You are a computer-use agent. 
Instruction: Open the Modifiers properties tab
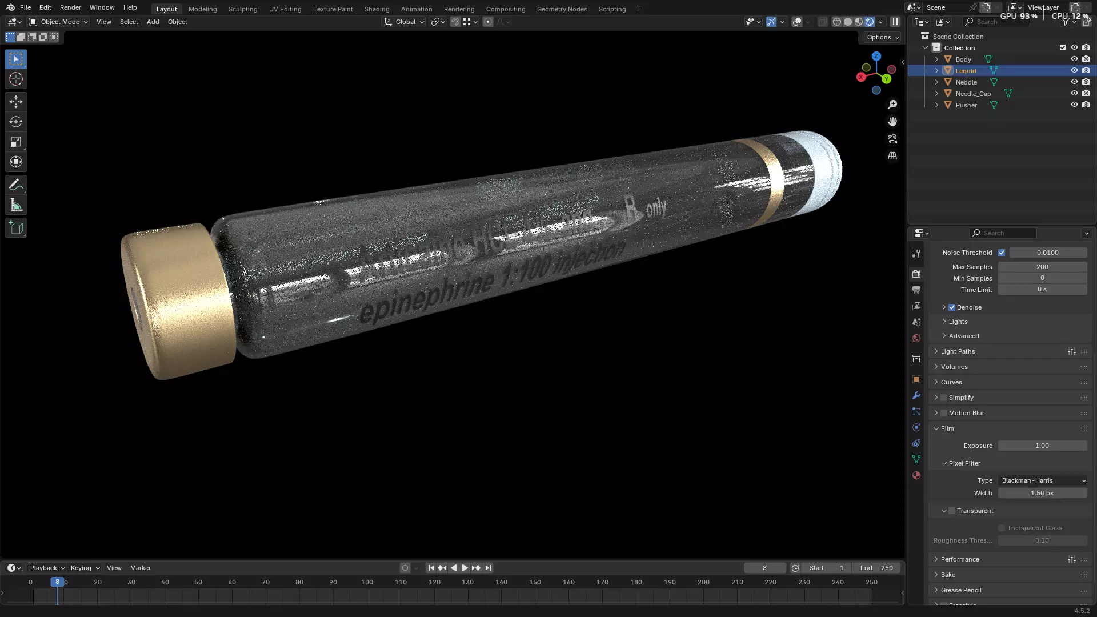click(x=916, y=395)
